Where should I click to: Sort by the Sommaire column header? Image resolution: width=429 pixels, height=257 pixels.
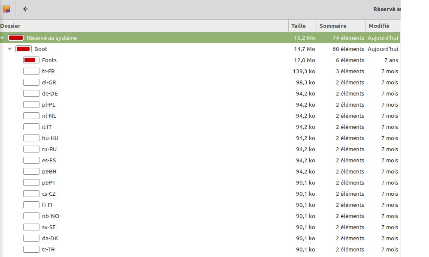point(341,26)
